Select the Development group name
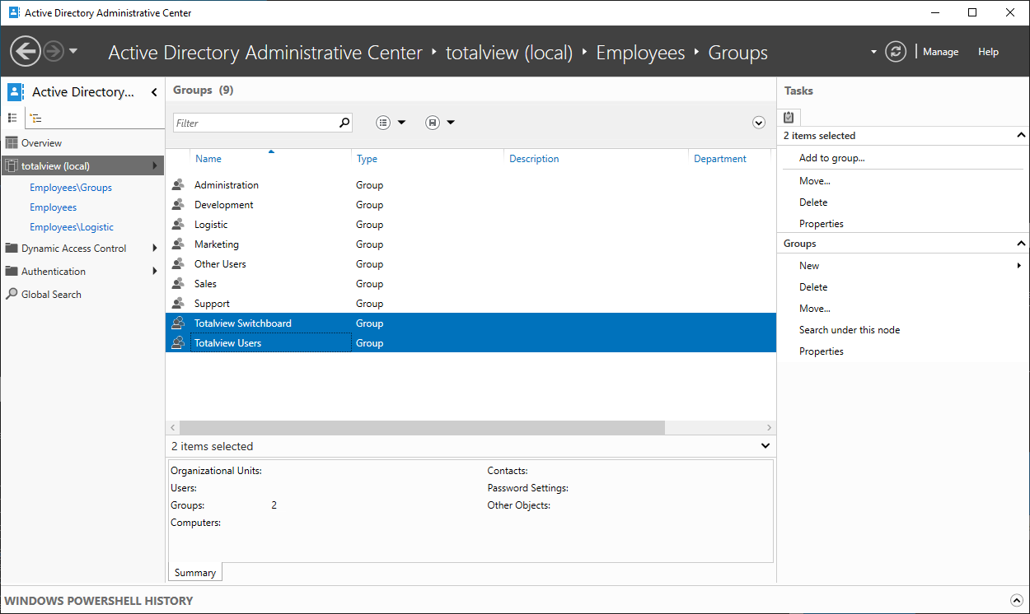Image resolution: width=1030 pixels, height=614 pixels. click(224, 205)
